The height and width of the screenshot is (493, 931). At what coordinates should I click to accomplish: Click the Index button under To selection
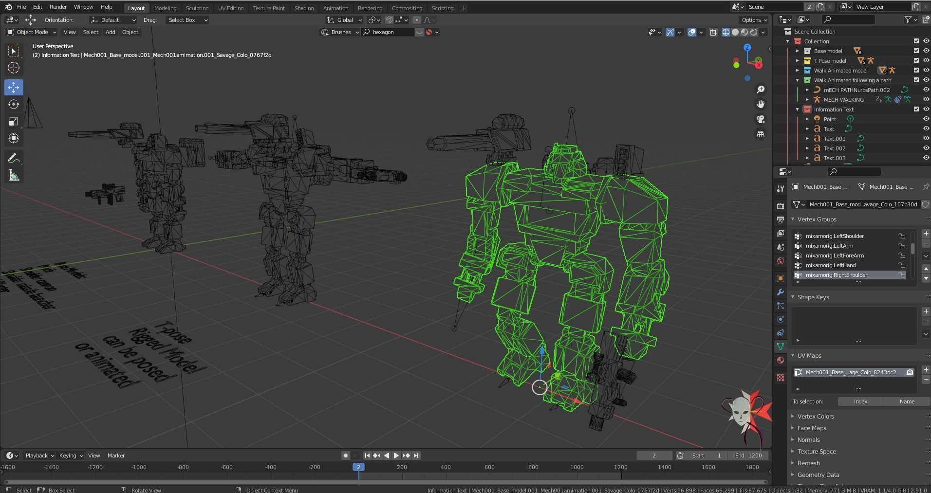pos(860,401)
